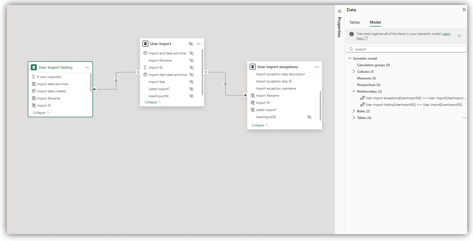473x241 pixels.
Task: Select Import exception username field
Action: coord(276,88)
